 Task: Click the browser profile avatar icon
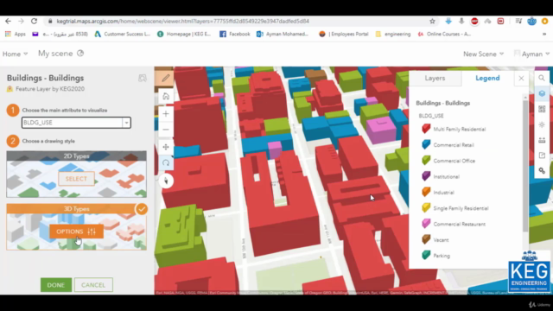point(532,21)
